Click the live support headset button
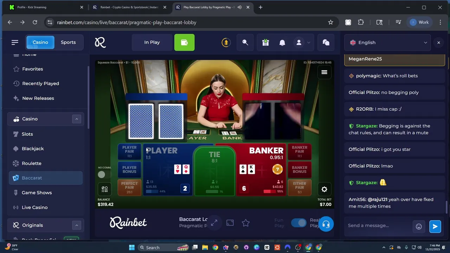 coord(326,224)
